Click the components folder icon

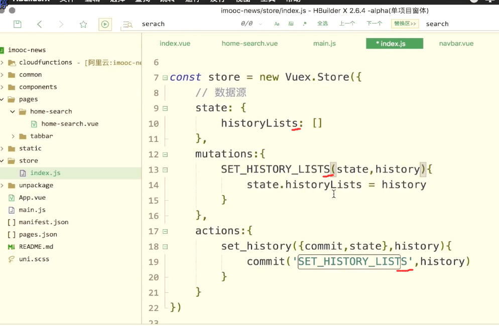(12, 87)
